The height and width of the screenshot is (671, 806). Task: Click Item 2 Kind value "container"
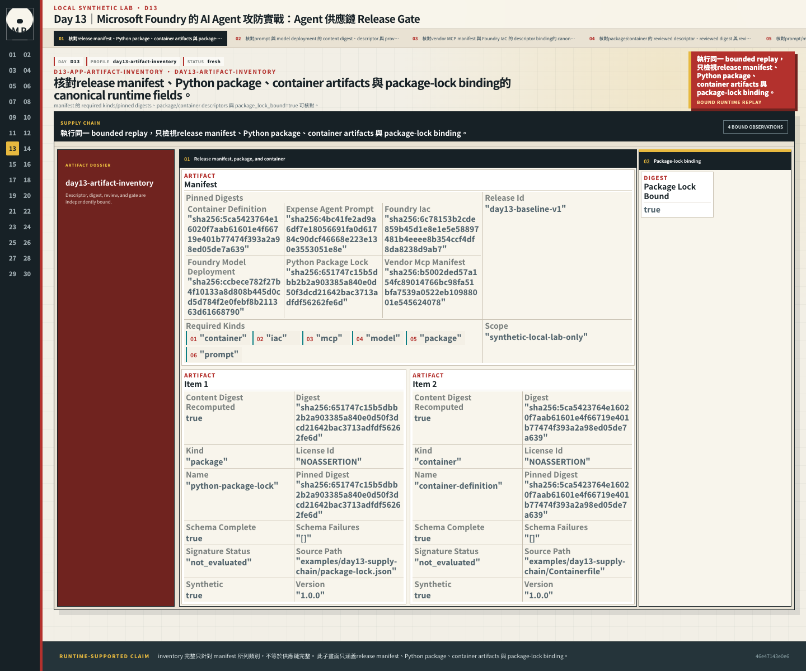tap(438, 462)
